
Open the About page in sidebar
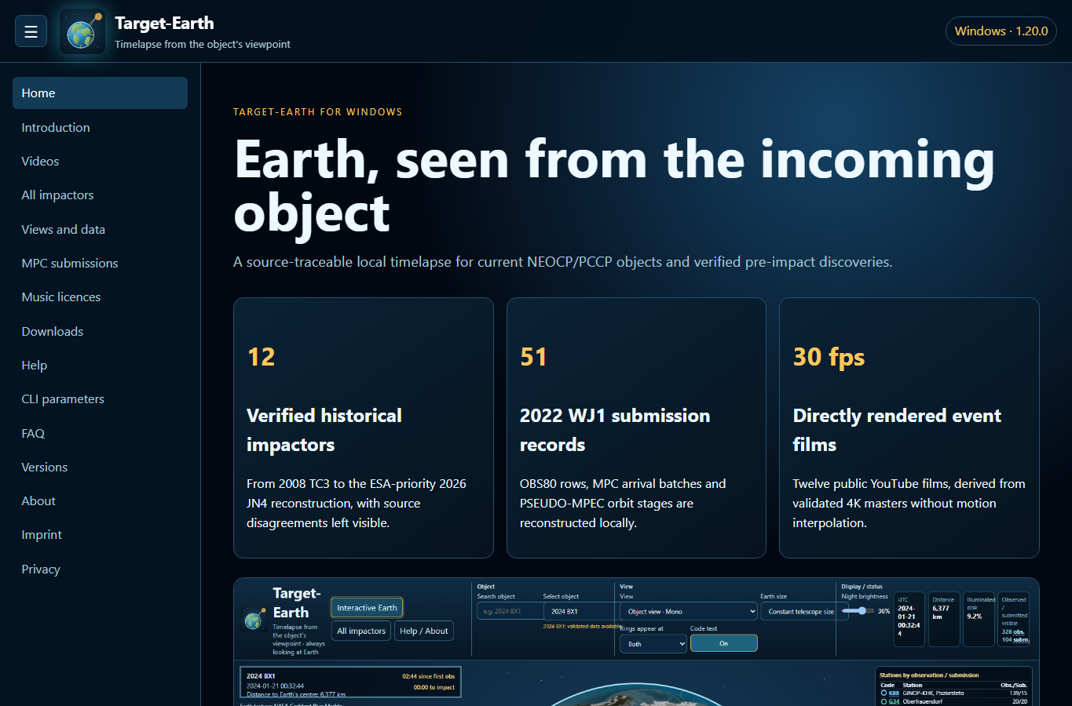coord(100,500)
